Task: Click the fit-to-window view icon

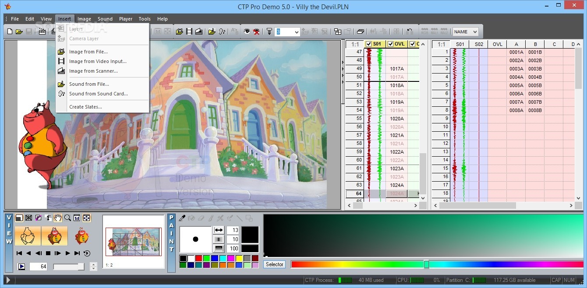Action: tap(86, 218)
